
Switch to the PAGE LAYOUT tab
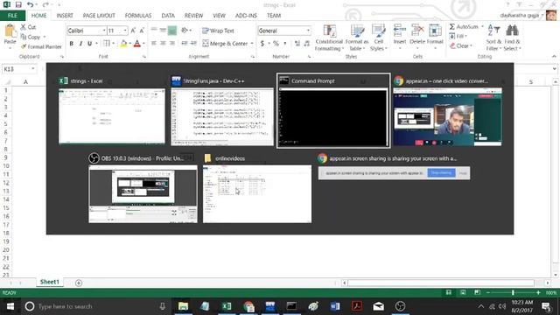(99, 16)
